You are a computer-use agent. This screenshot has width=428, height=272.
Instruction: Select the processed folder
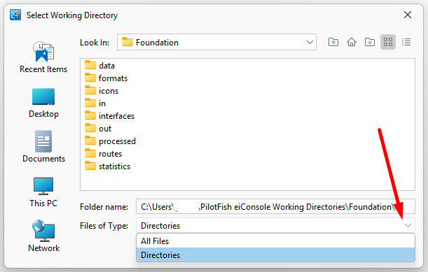110,141
